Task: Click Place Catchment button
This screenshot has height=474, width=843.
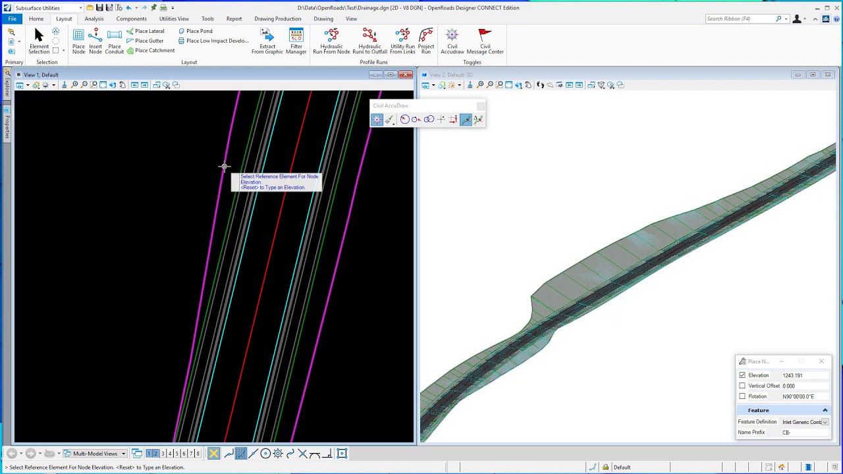Action: [x=151, y=51]
